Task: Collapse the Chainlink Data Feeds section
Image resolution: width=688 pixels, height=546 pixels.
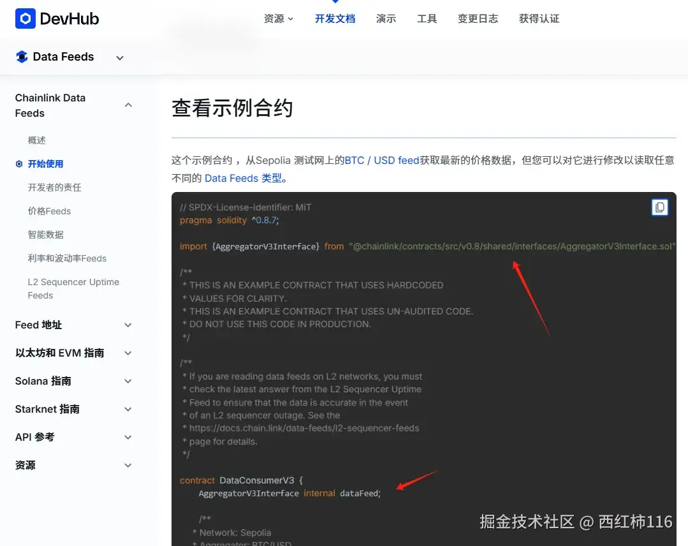Action: pyautogui.click(x=128, y=105)
